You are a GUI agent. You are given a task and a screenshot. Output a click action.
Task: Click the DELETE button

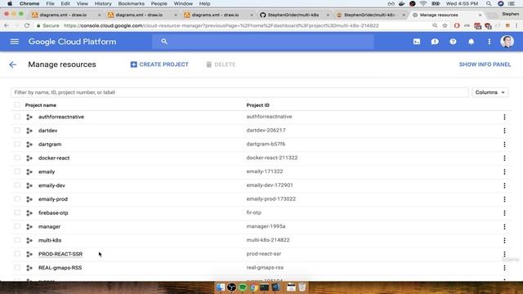(x=221, y=65)
